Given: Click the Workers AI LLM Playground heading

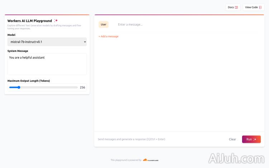Looking at the screenshot, I should point(30,21).
